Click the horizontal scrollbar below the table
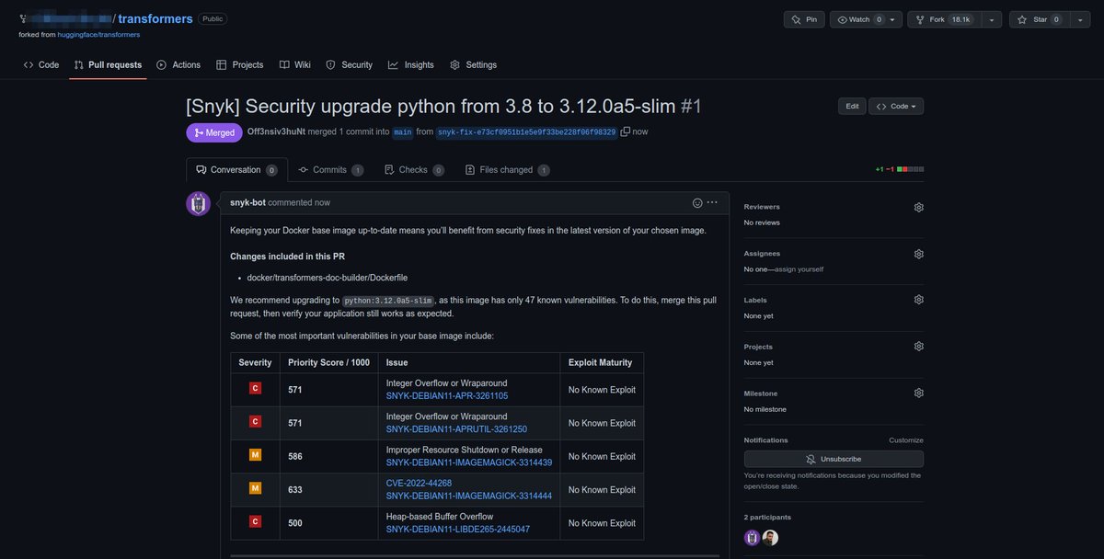Screen dimensions: 1104x559 [475, 555]
